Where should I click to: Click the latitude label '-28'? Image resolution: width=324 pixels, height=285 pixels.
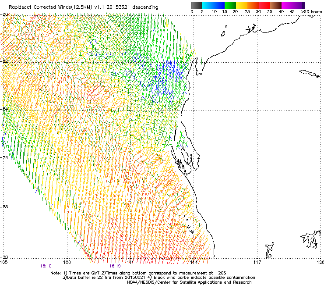click(x=4, y=207)
